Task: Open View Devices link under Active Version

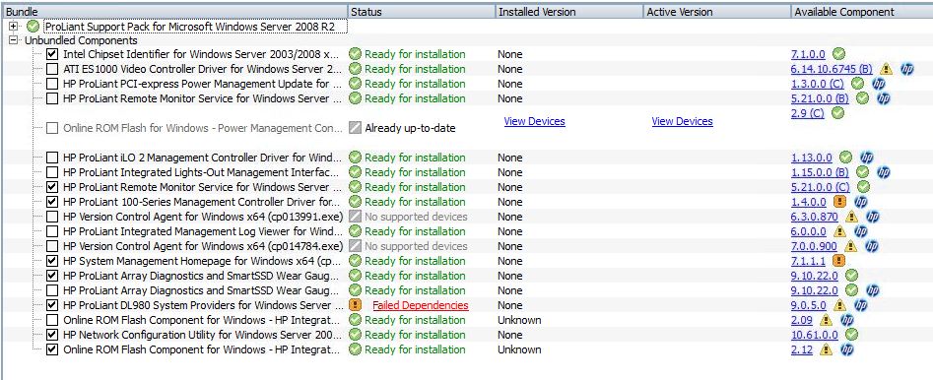Action: click(682, 121)
